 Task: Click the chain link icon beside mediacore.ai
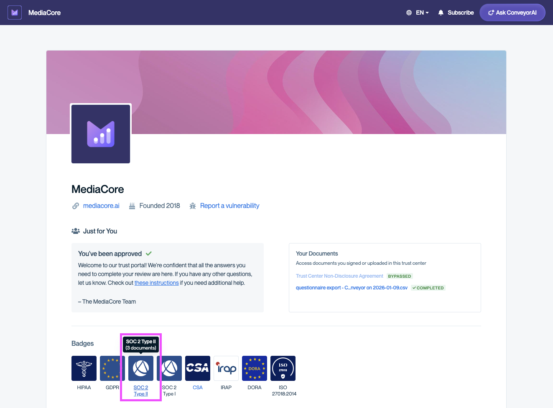tap(76, 206)
